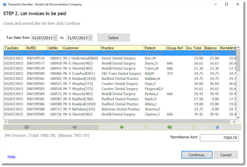Click the horizontal scrollbar left arrow
247x167 pixels.
point(5,122)
